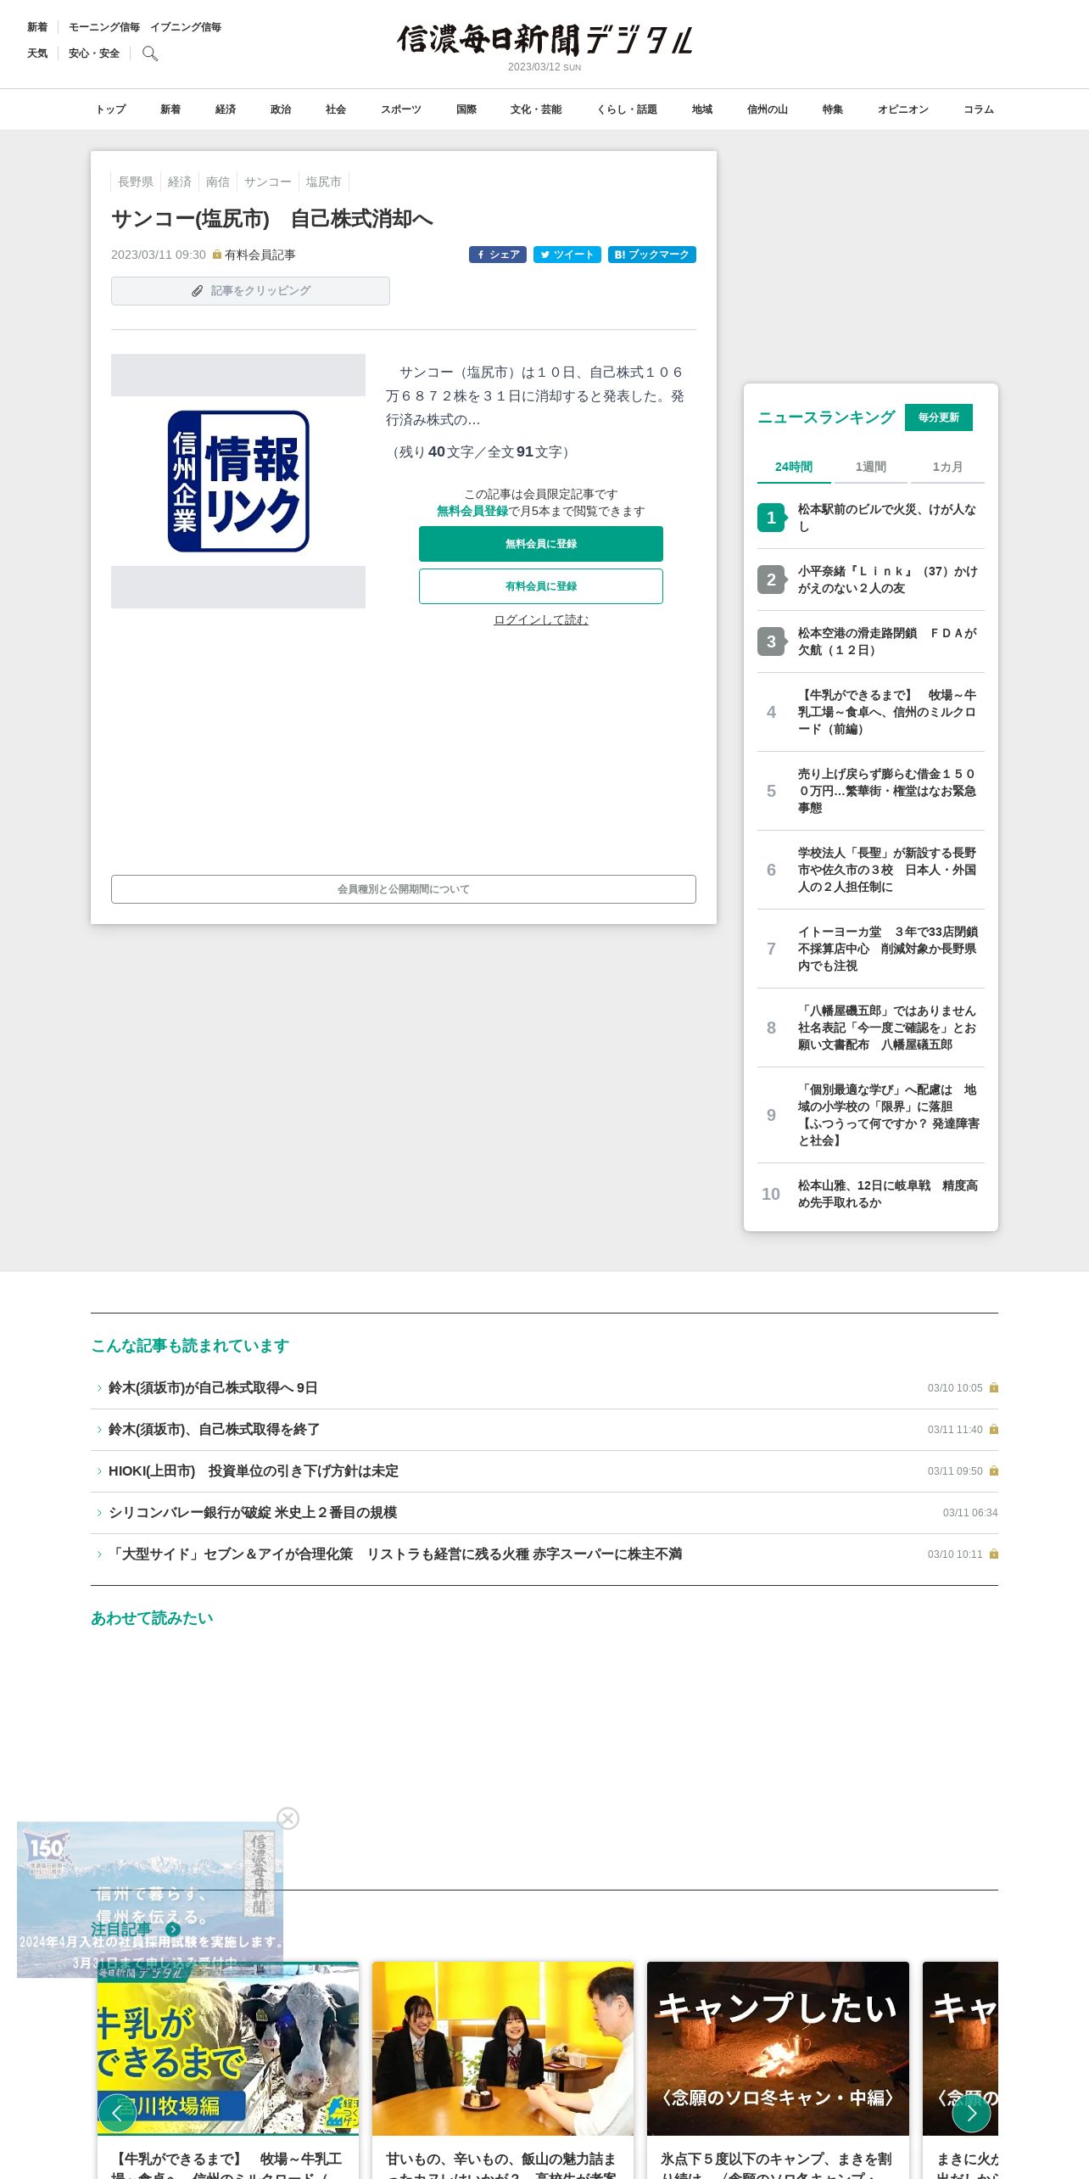Select the 1カ月 ranking tab
Screen dimensions: 1089x2179
(947, 467)
